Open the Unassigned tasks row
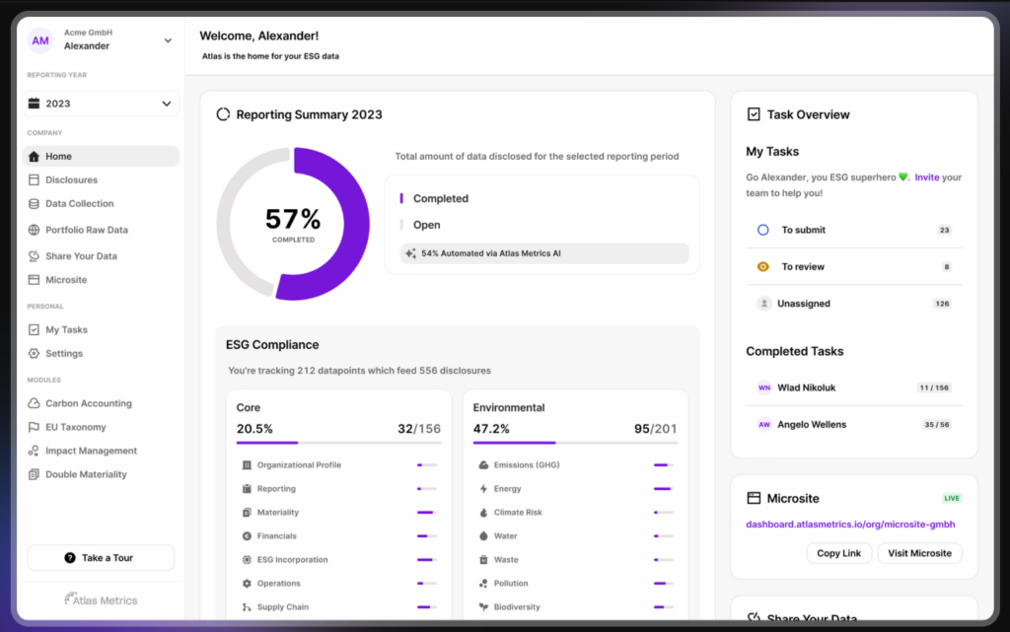Image resolution: width=1010 pixels, height=632 pixels. tap(854, 304)
